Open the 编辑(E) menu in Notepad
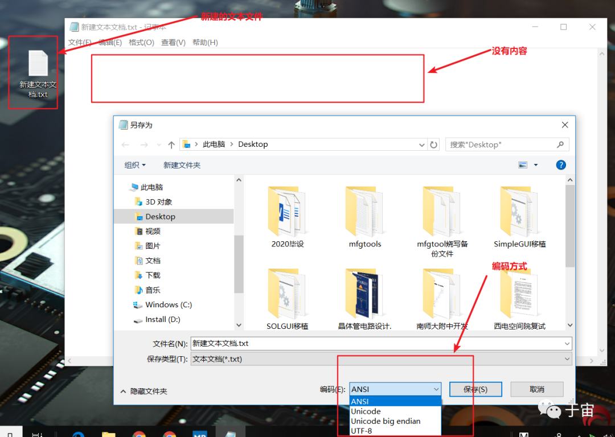This screenshot has width=615, height=437. (110, 42)
